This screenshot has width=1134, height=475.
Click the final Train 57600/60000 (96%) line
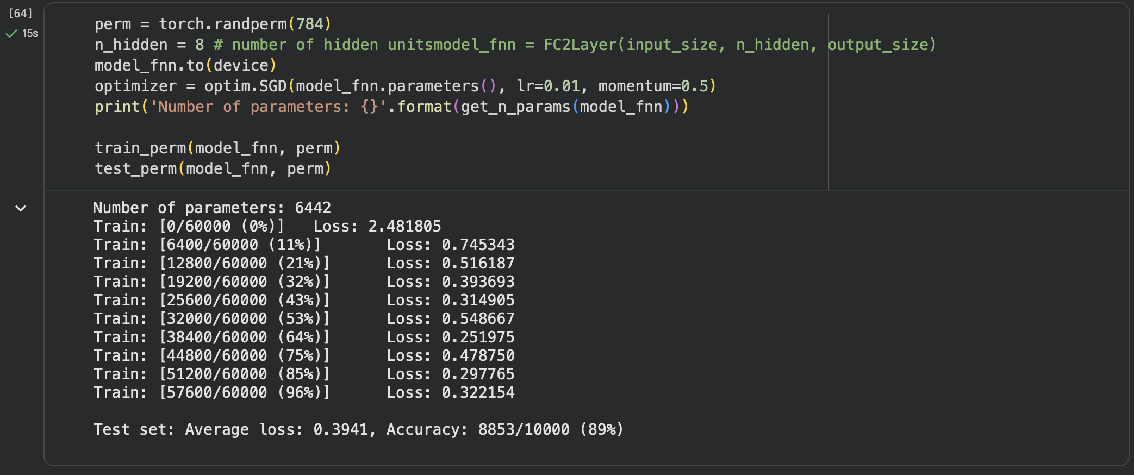(x=211, y=392)
